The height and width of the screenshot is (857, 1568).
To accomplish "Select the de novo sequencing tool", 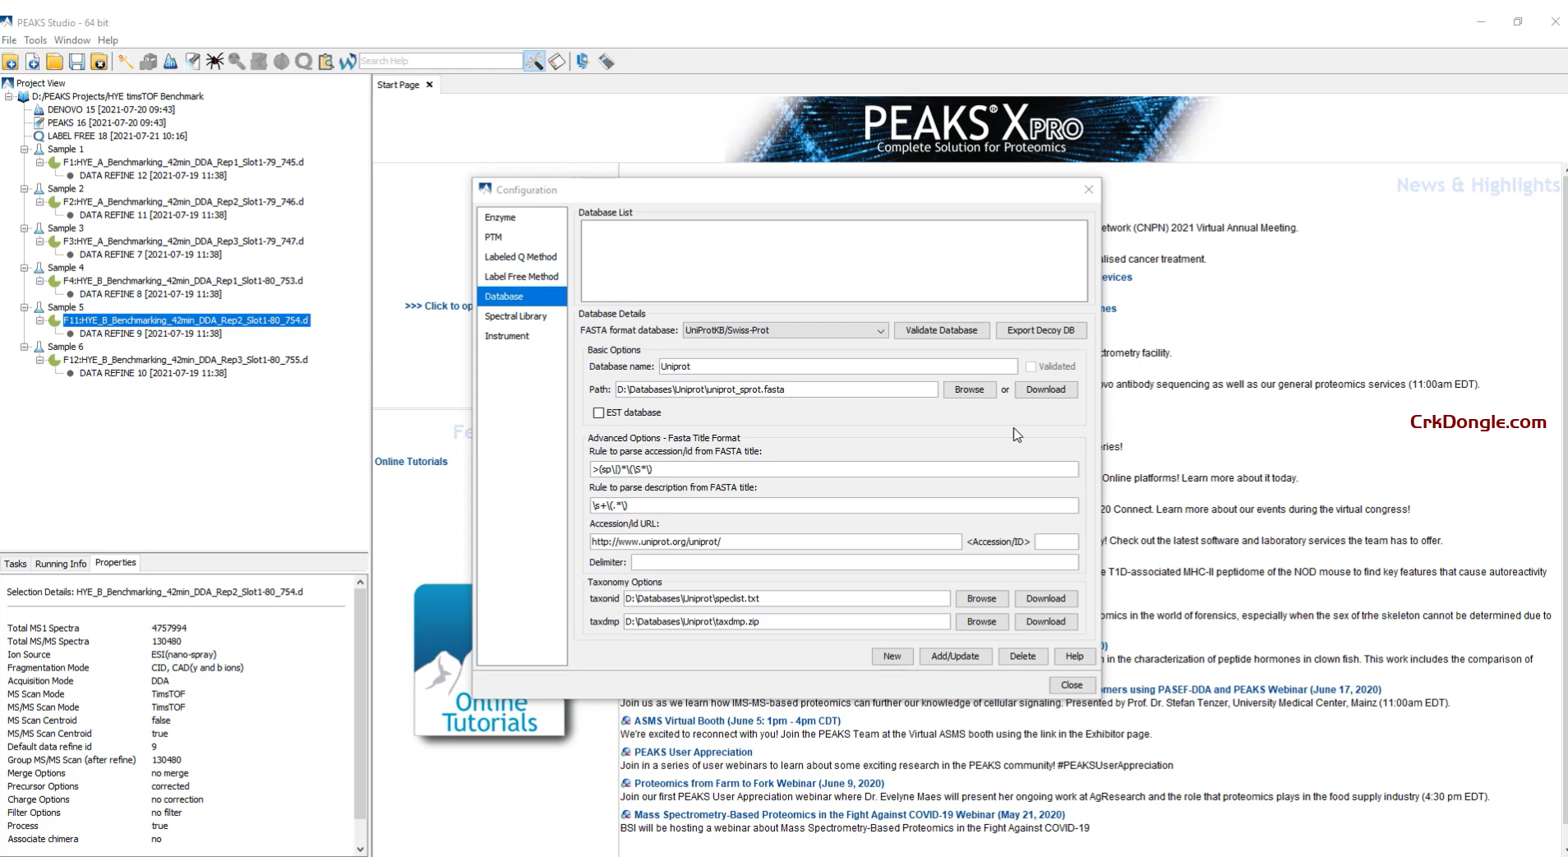I will pos(171,62).
